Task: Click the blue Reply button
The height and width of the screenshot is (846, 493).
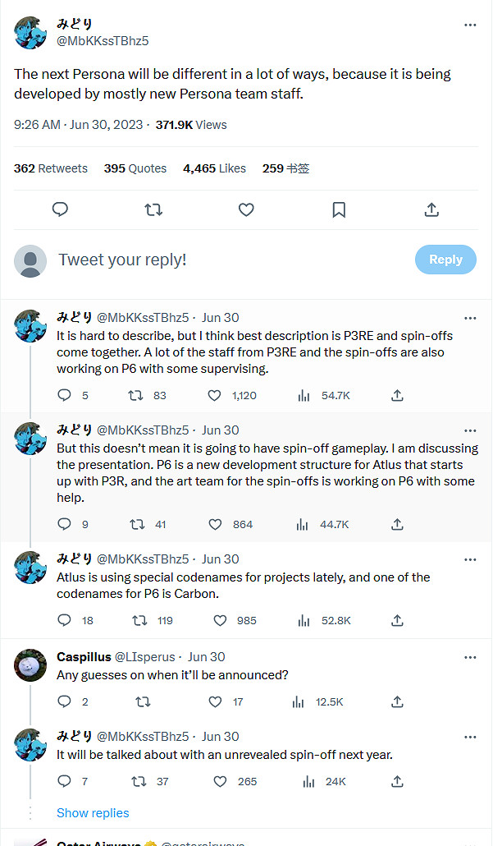Action: click(445, 260)
